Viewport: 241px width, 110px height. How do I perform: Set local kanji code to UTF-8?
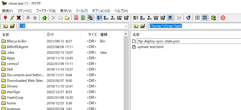pyautogui.click(x=119, y=18)
